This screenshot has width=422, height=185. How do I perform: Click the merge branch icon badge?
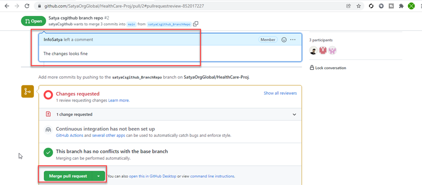pyautogui.click(x=27, y=91)
